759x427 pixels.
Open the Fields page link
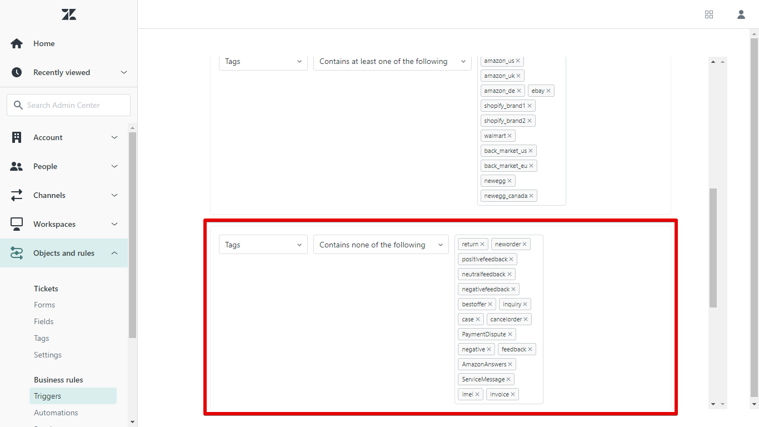(x=44, y=321)
